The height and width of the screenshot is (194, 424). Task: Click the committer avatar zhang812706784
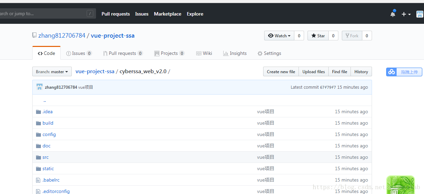pyautogui.click(x=40, y=87)
